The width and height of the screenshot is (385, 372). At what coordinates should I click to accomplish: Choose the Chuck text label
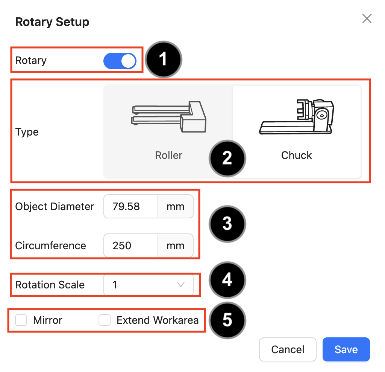[x=297, y=156]
